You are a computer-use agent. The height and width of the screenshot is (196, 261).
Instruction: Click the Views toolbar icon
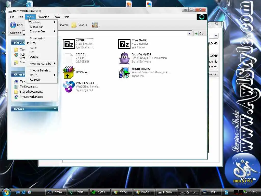click(95, 25)
